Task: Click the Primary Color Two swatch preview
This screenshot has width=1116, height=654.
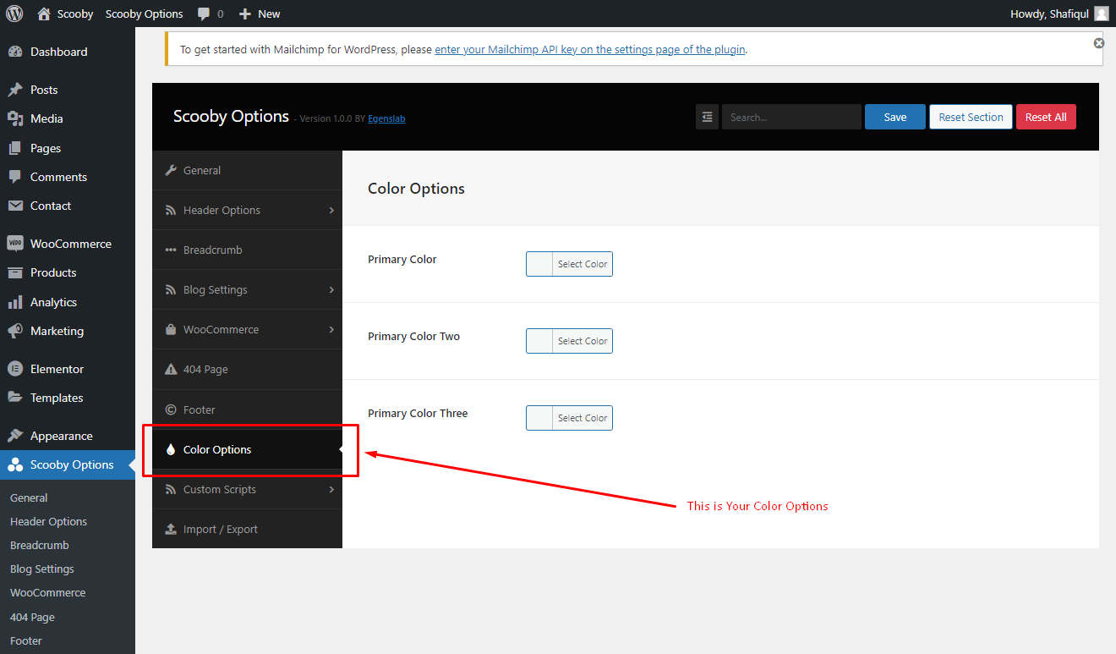Action: point(539,341)
